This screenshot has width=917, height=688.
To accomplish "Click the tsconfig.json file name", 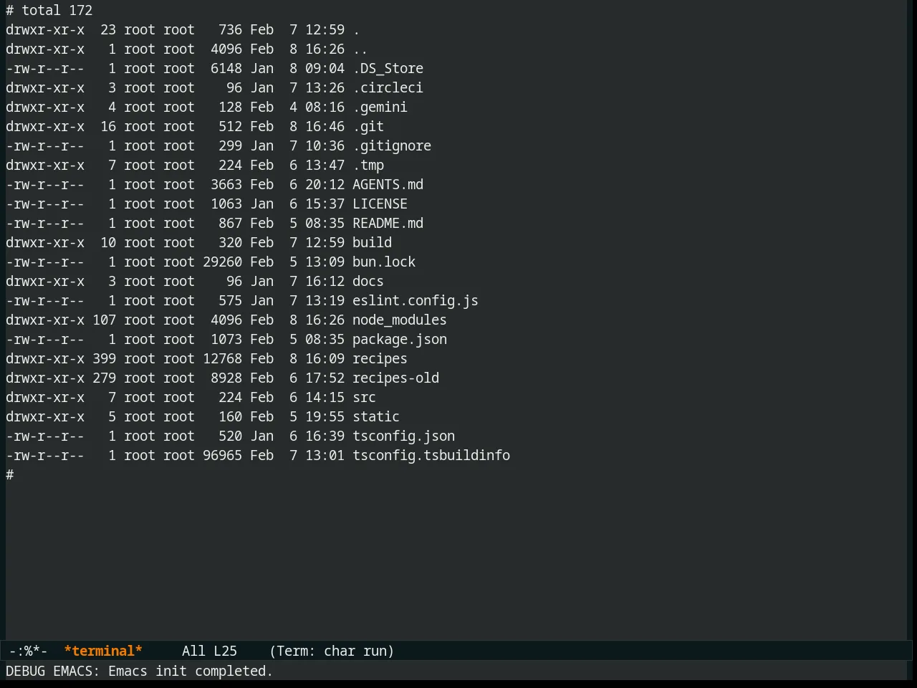I will point(403,436).
